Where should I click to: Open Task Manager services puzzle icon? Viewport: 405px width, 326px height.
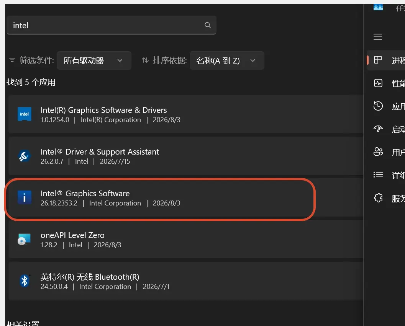click(x=378, y=198)
